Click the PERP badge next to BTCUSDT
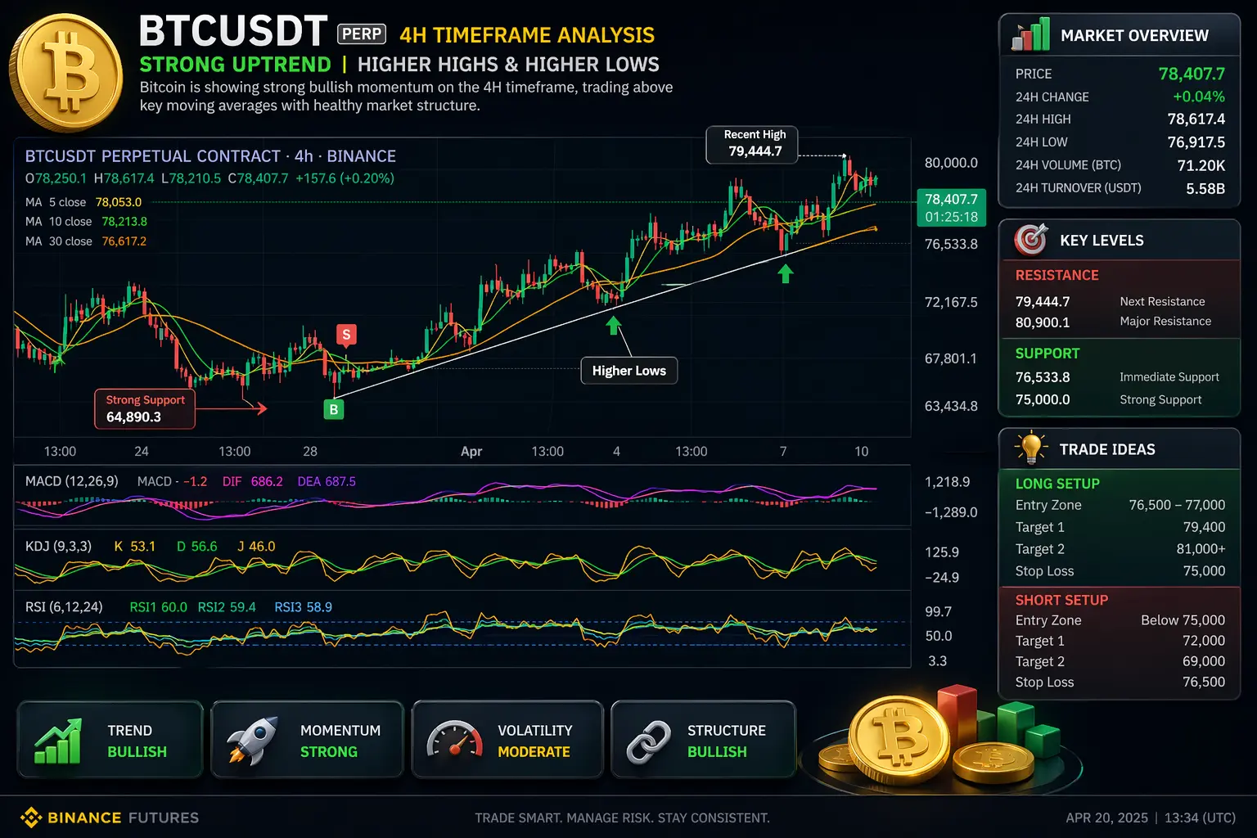Image resolution: width=1257 pixels, height=838 pixels. pos(362,34)
